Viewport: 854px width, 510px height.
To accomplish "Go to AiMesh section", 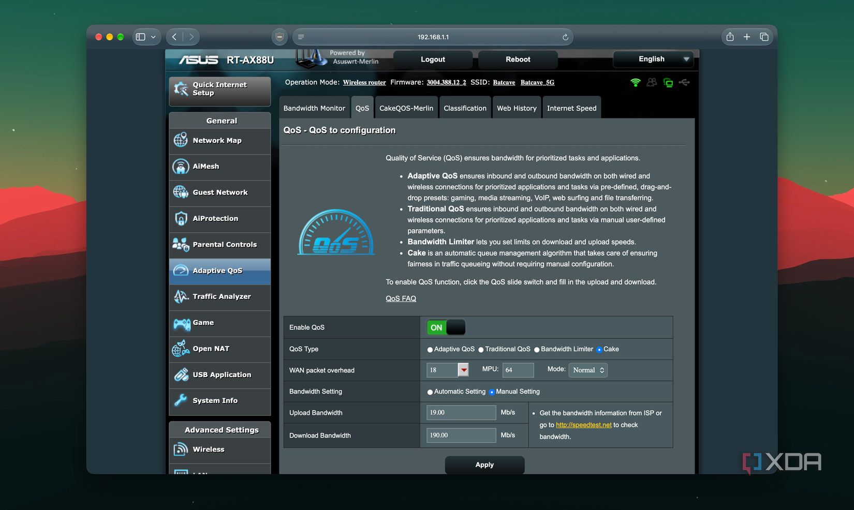I will (219, 167).
